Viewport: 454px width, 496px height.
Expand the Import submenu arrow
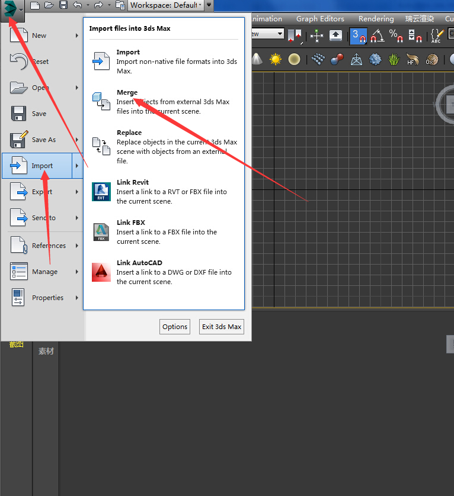click(77, 166)
